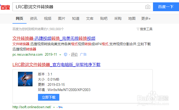The width and height of the screenshot is (179, 110).
Task: Open the http://soft.onlinedown.net/ URL
Action: pos(32,107)
